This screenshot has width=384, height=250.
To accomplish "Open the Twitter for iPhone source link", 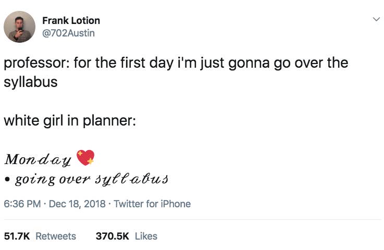I will click(152, 204).
